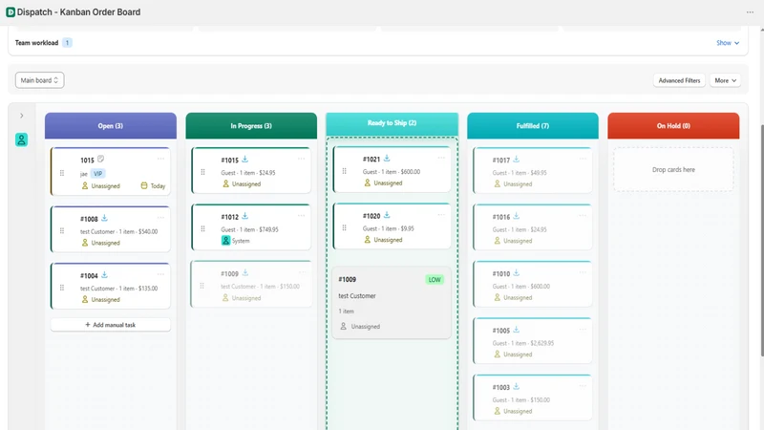Image resolution: width=764 pixels, height=430 pixels.
Task: Click download icon on order #1021
Action: pos(387,159)
